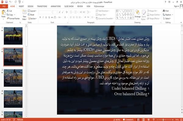Screen dimensions: 183x121
Task: Toggle the Notes pane in status bar
Action: tap(117, 120)
